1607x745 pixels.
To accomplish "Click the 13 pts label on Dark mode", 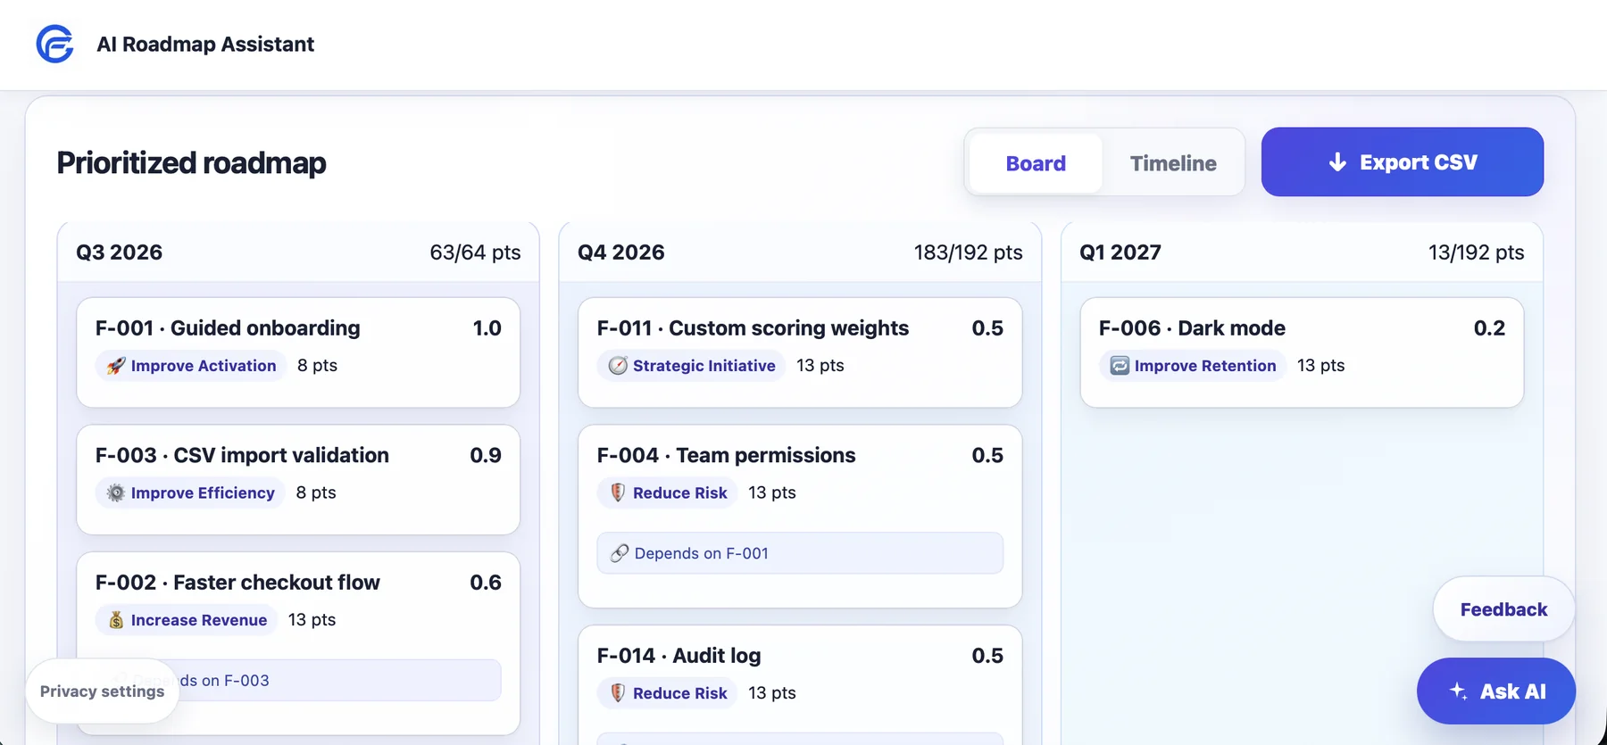I will pos(1321,366).
